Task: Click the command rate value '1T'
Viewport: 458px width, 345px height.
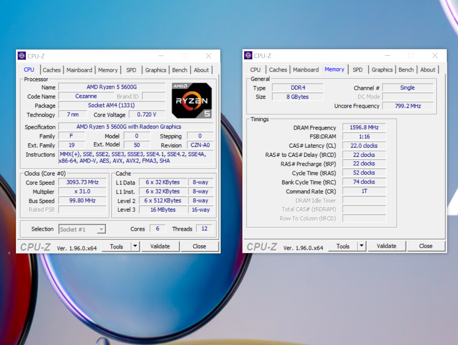Action: click(x=364, y=191)
